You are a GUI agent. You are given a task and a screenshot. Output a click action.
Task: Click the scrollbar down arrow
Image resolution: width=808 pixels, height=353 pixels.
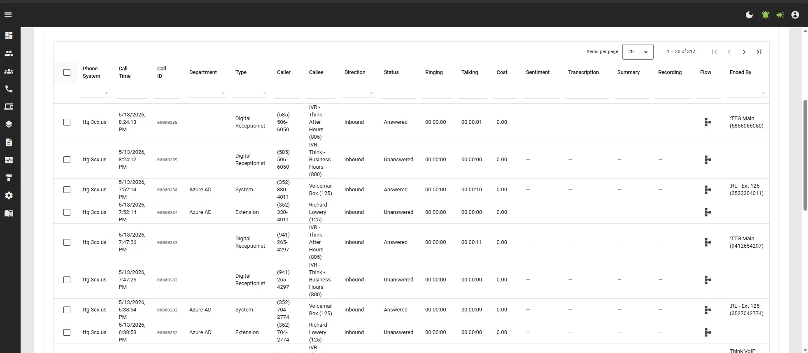805,350
